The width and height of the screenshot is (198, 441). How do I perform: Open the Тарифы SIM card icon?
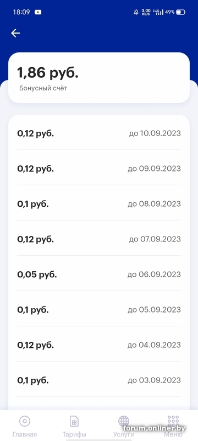tap(74, 421)
